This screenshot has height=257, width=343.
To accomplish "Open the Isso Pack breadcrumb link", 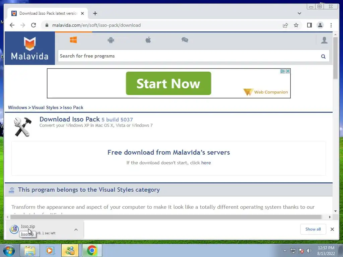I will coord(73,107).
